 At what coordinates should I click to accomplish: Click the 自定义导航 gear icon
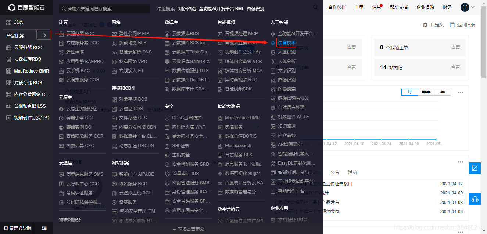[6, 228]
